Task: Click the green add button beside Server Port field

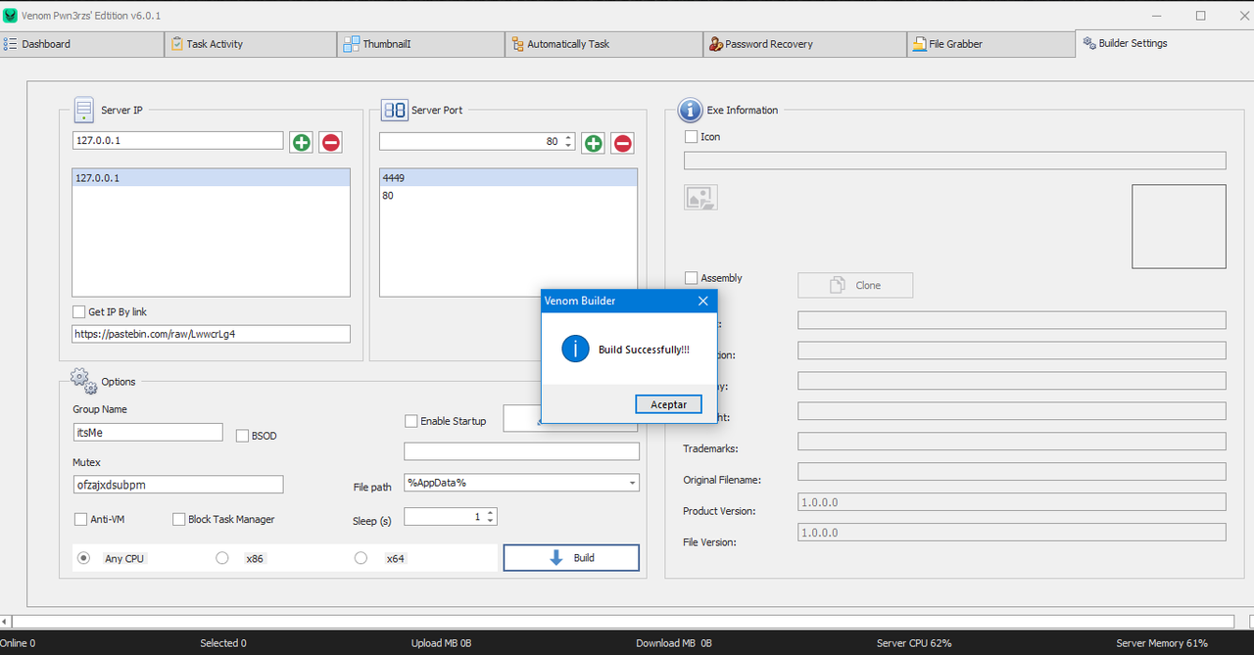Action: pyautogui.click(x=593, y=143)
